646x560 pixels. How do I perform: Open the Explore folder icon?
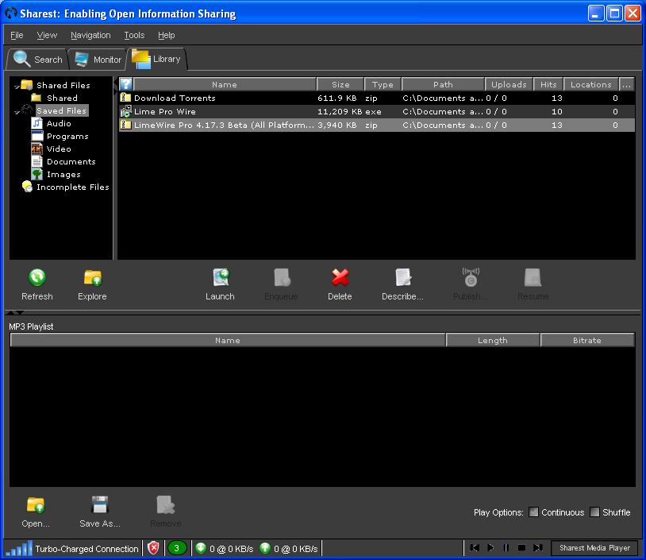point(92,278)
